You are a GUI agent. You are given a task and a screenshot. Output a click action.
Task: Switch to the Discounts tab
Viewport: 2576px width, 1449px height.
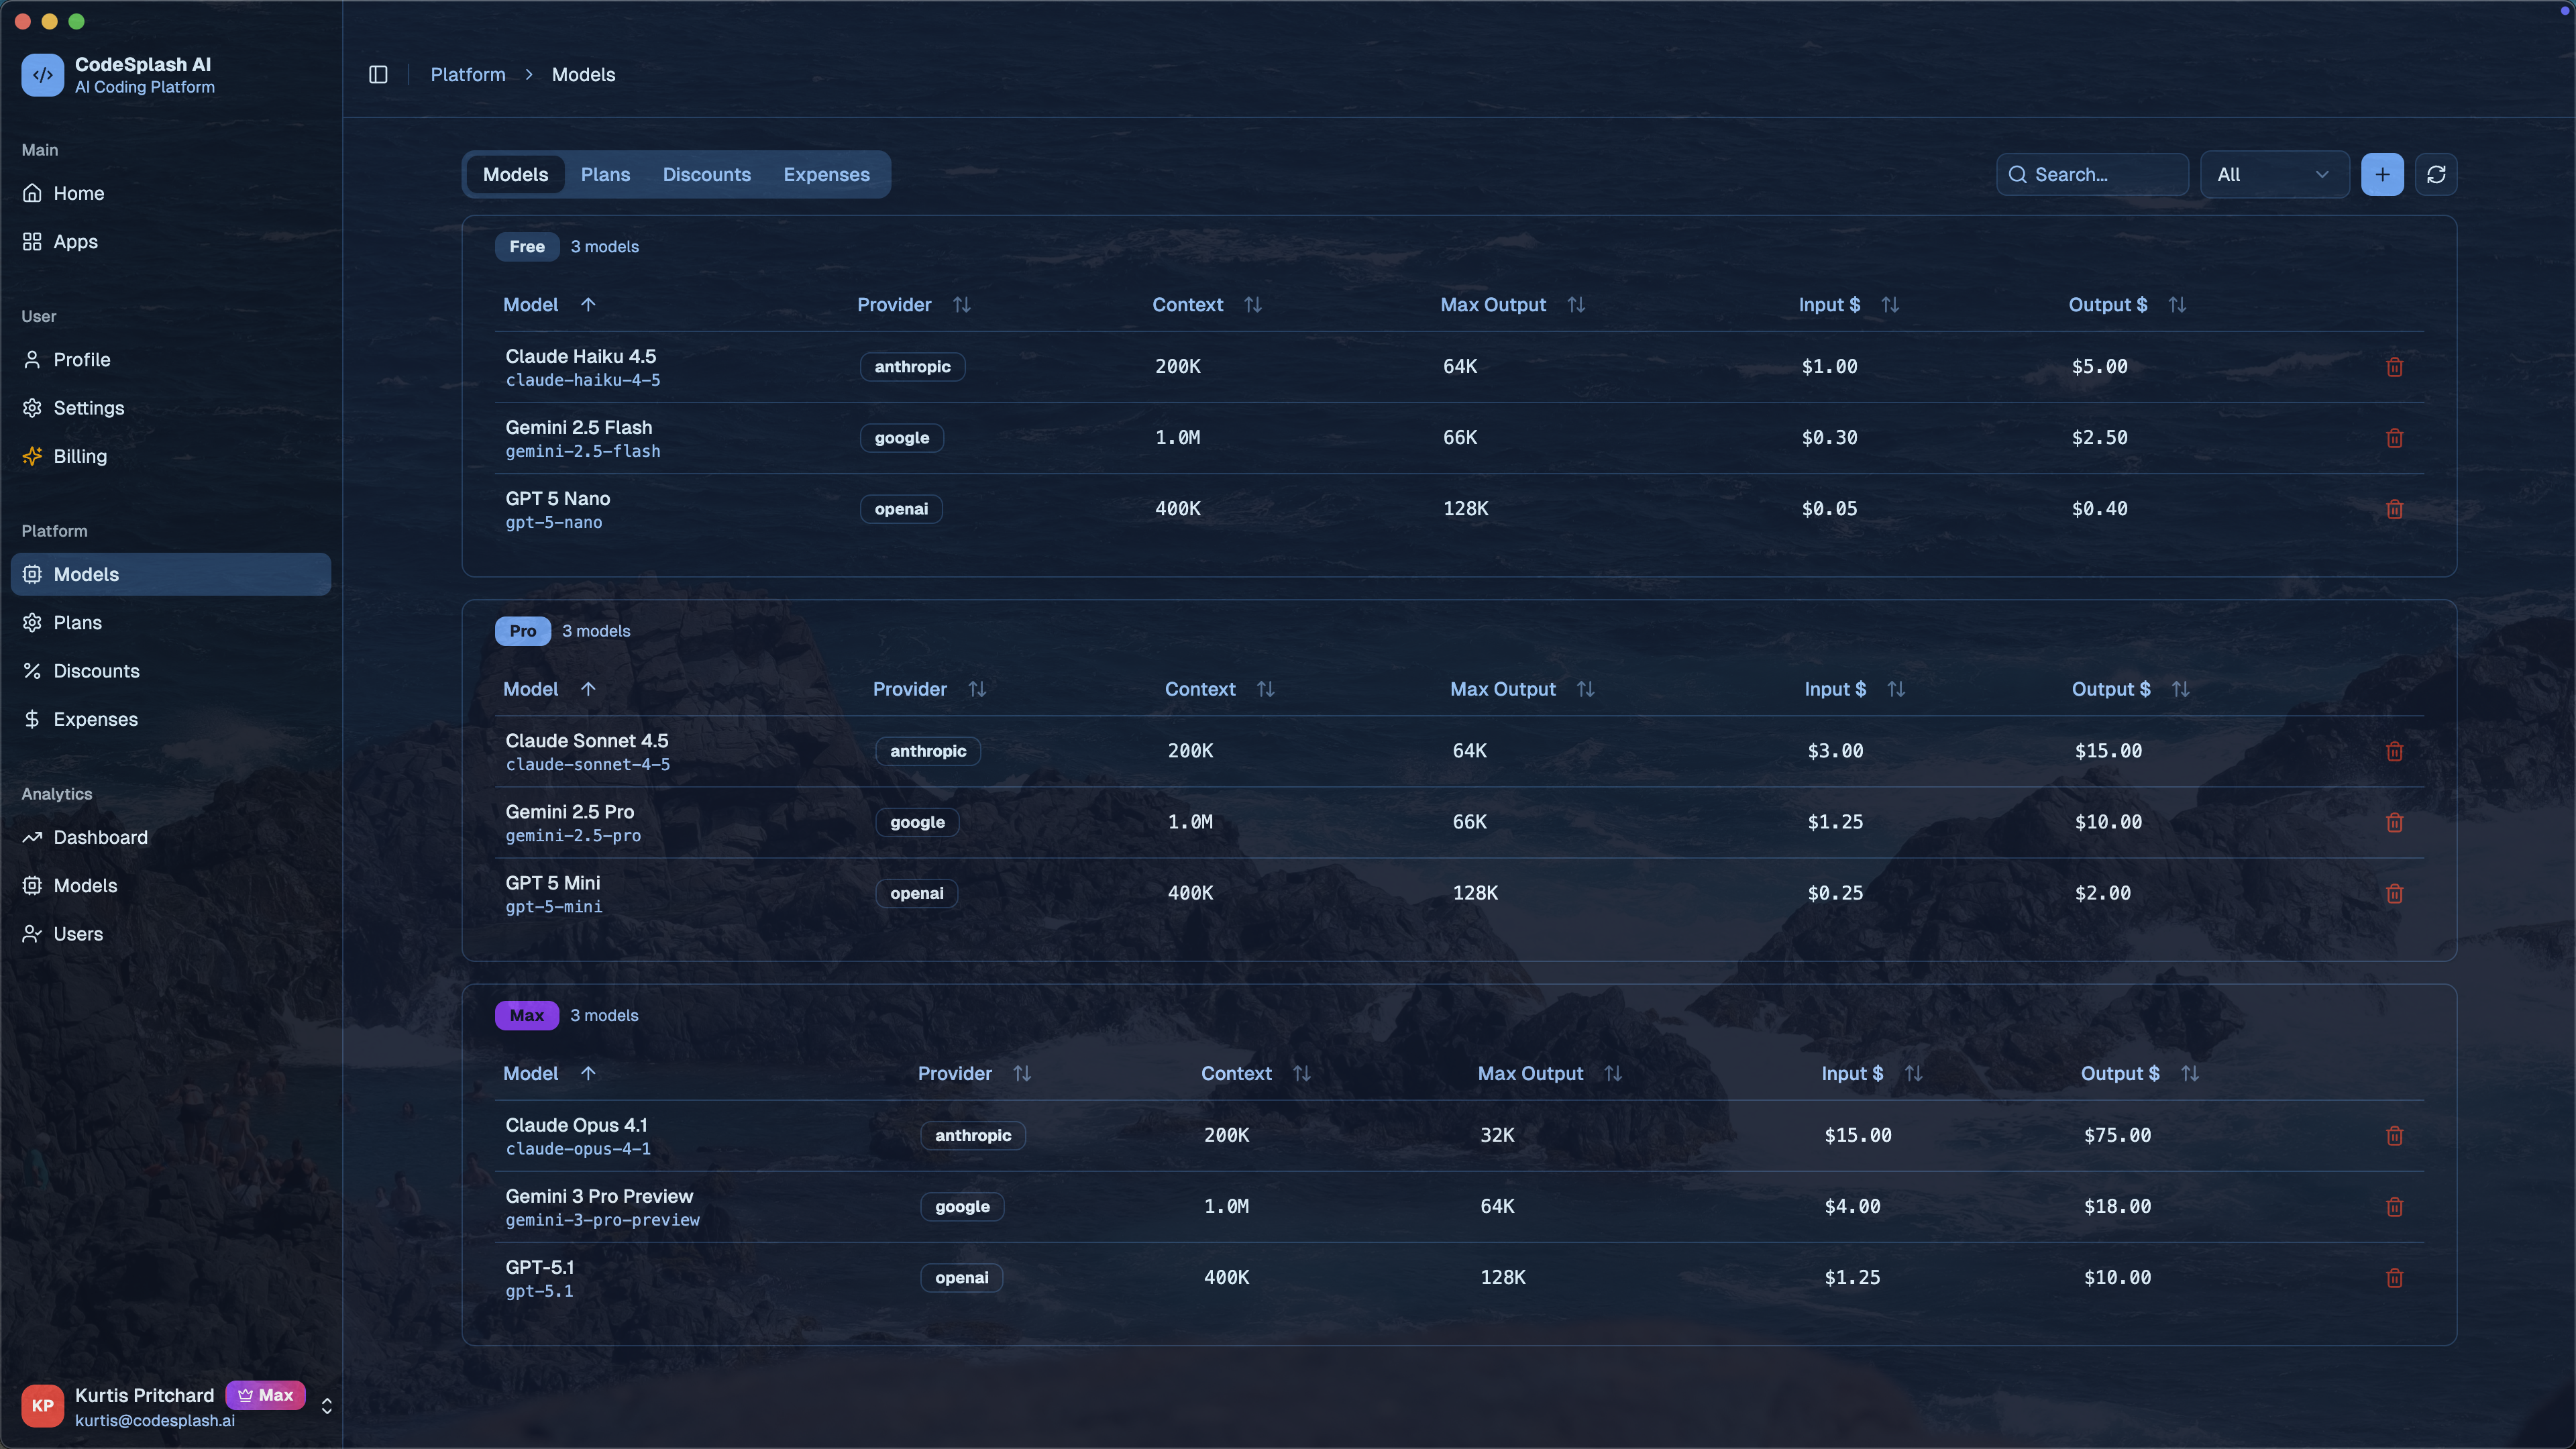point(706,175)
